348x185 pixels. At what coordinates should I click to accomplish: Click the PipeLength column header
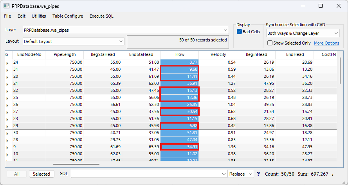65,55
